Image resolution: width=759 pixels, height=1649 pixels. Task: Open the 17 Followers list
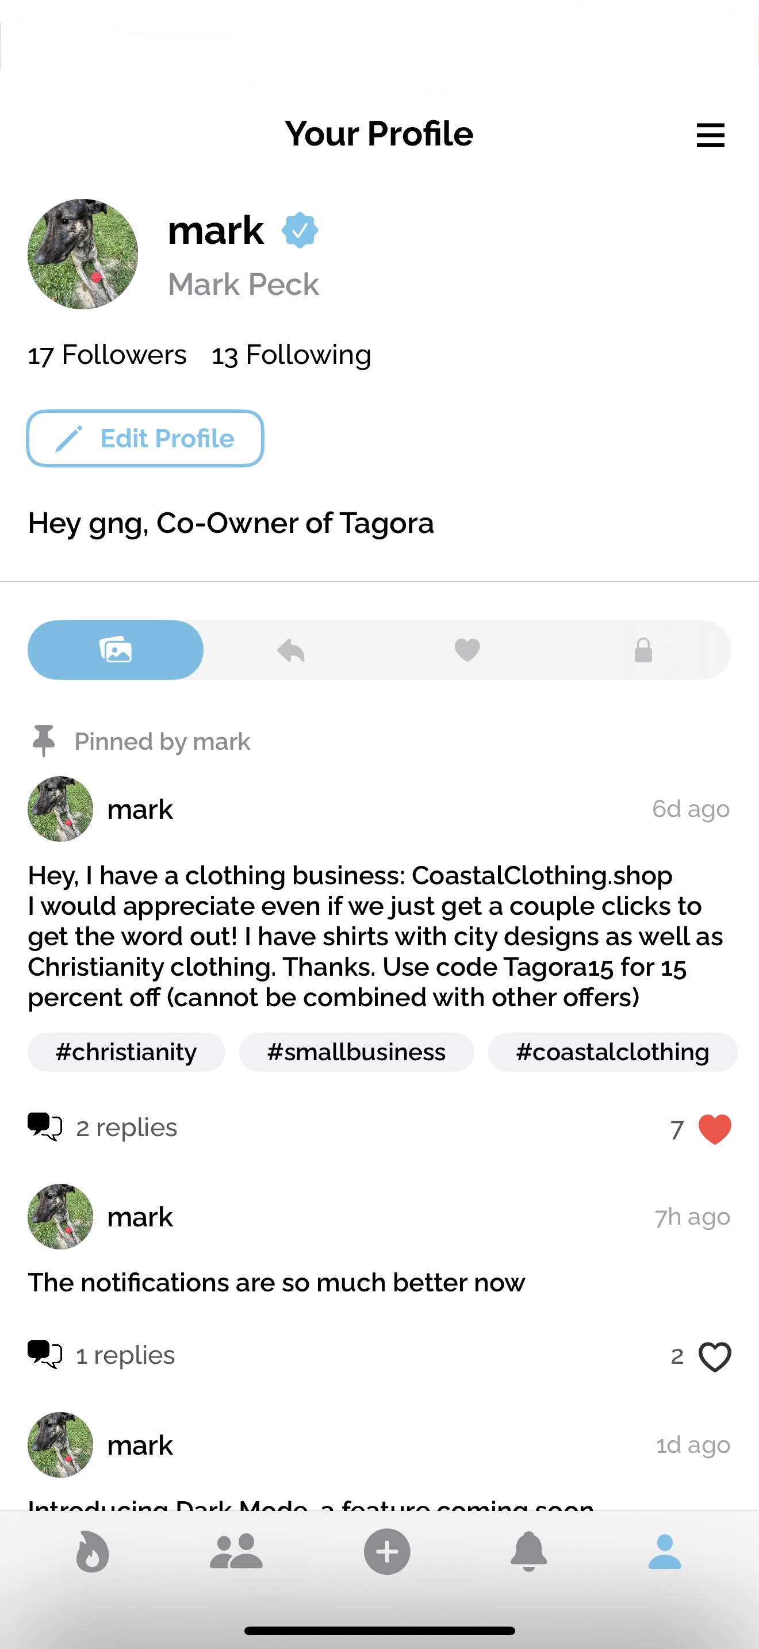click(x=107, y=355)
